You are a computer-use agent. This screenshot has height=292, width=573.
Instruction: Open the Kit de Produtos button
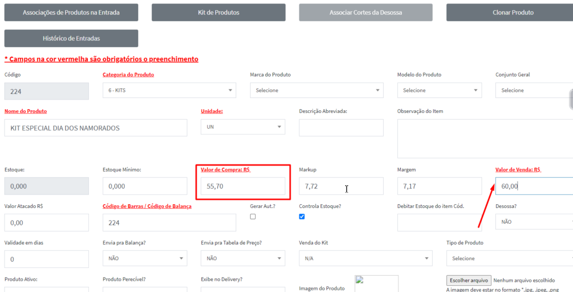click(218, 12)
